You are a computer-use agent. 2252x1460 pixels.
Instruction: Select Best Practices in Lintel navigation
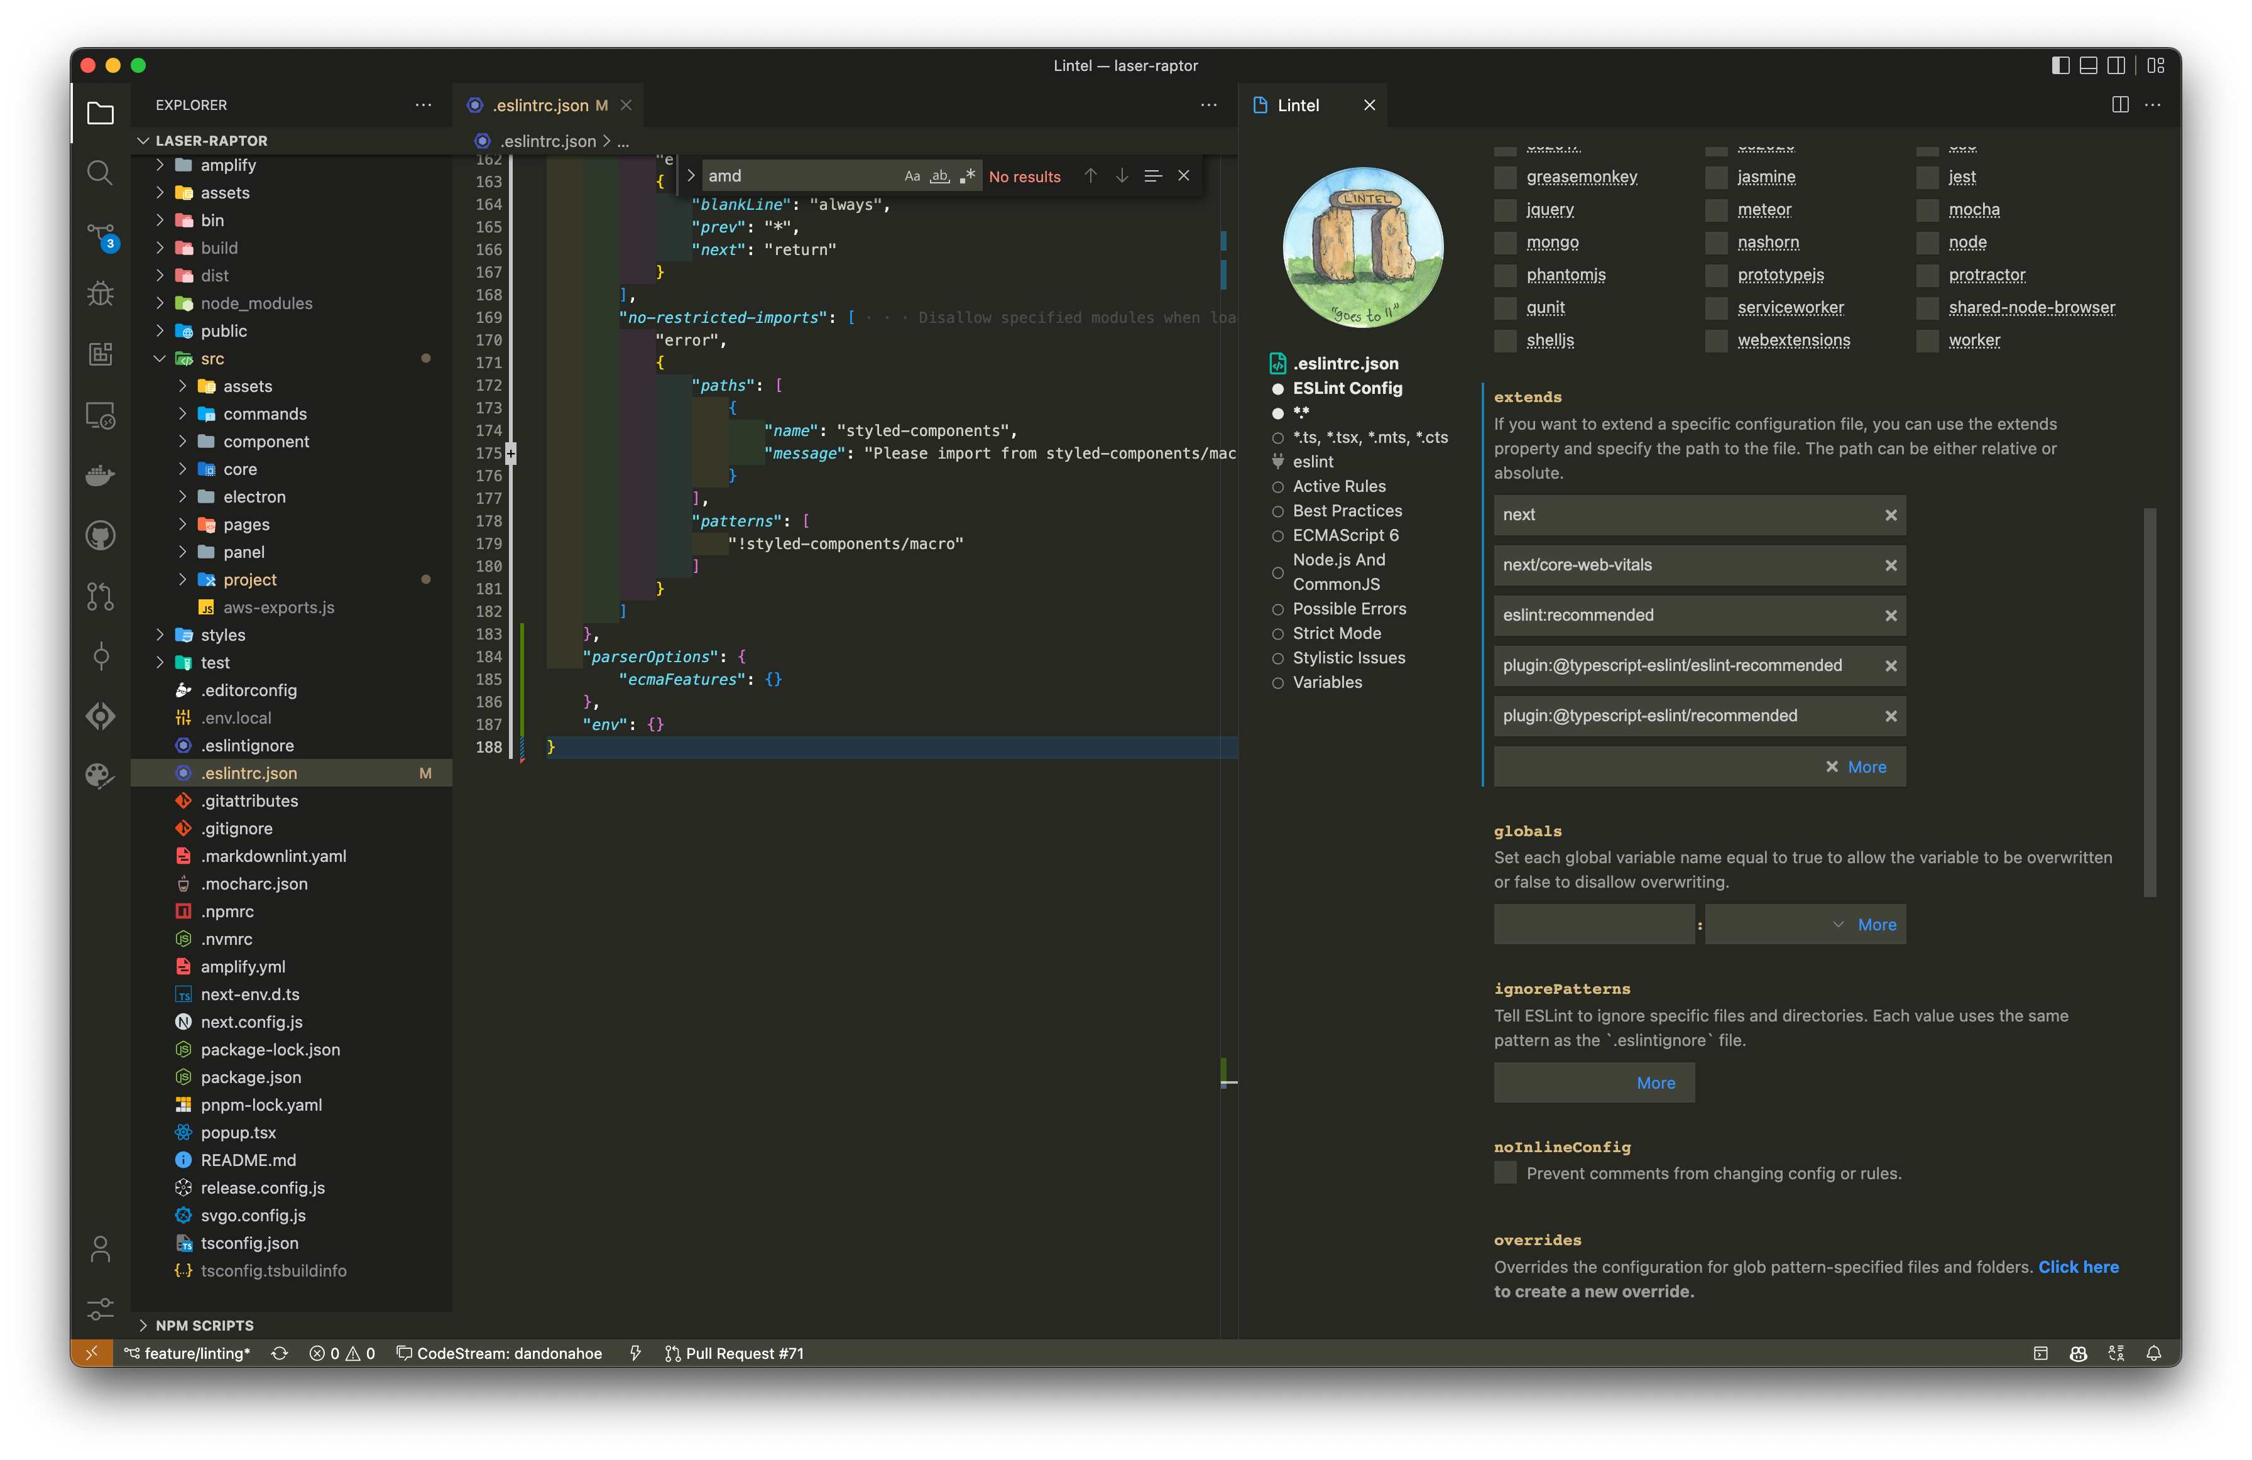click(x=1347, y=511)
